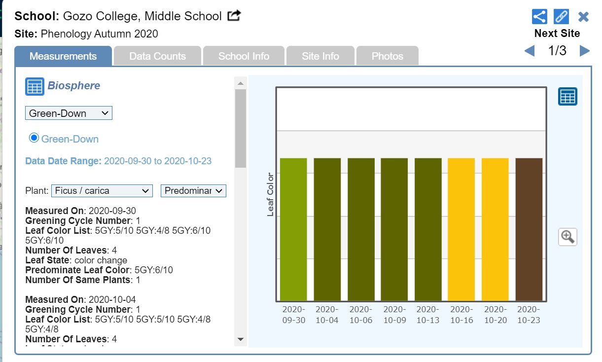Switch to the Data Counts tab

157,56
